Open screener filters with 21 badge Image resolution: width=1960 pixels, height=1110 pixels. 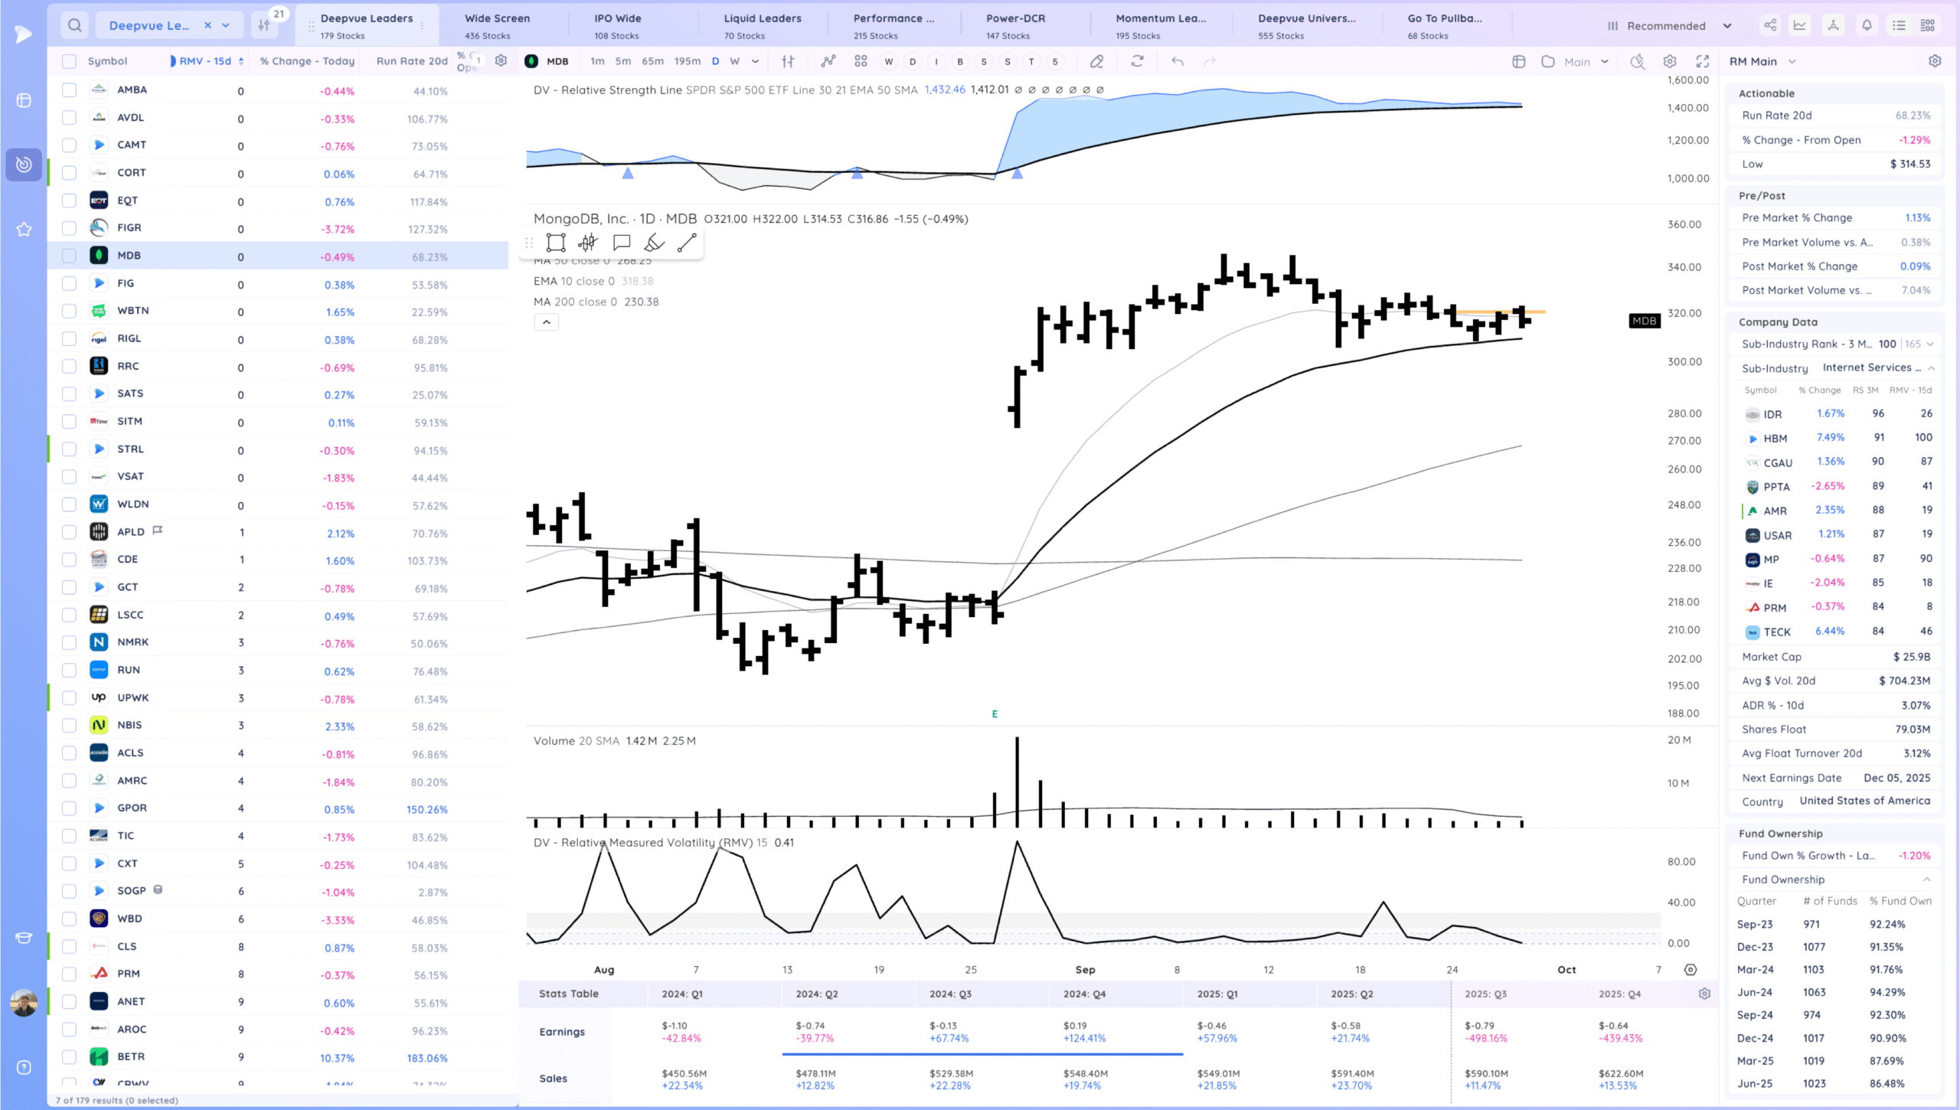pyautogui.click(x=265, y=25)
